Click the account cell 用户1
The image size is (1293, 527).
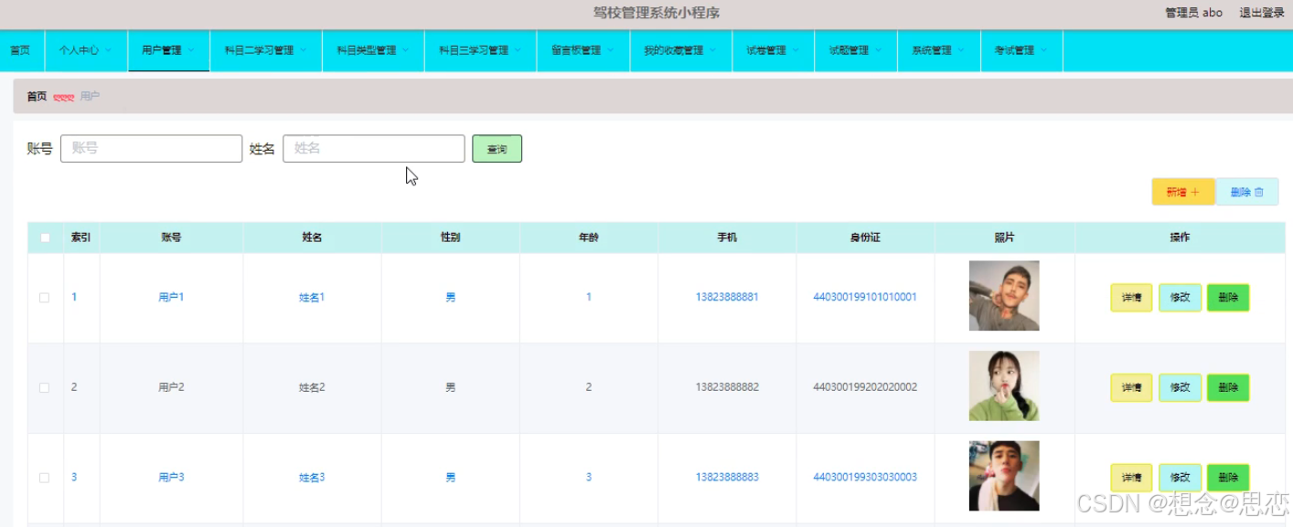point(171,298)
